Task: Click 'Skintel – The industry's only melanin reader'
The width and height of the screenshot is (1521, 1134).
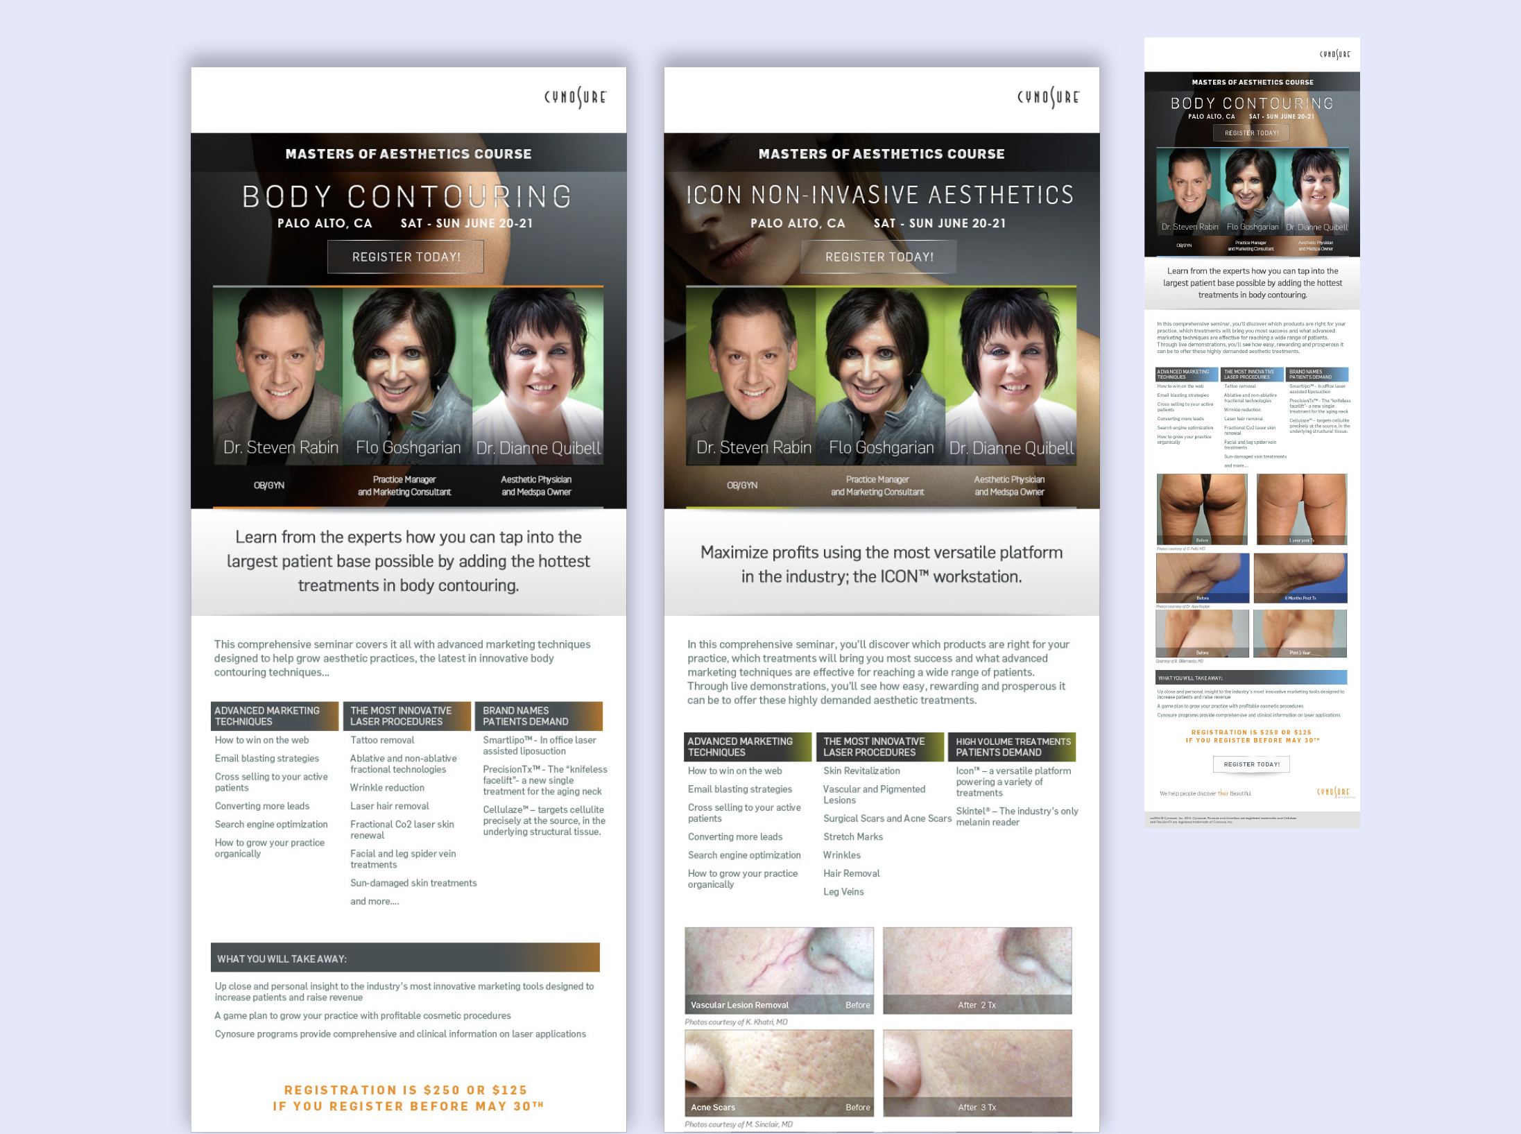Action: [x=1017, y=816]
